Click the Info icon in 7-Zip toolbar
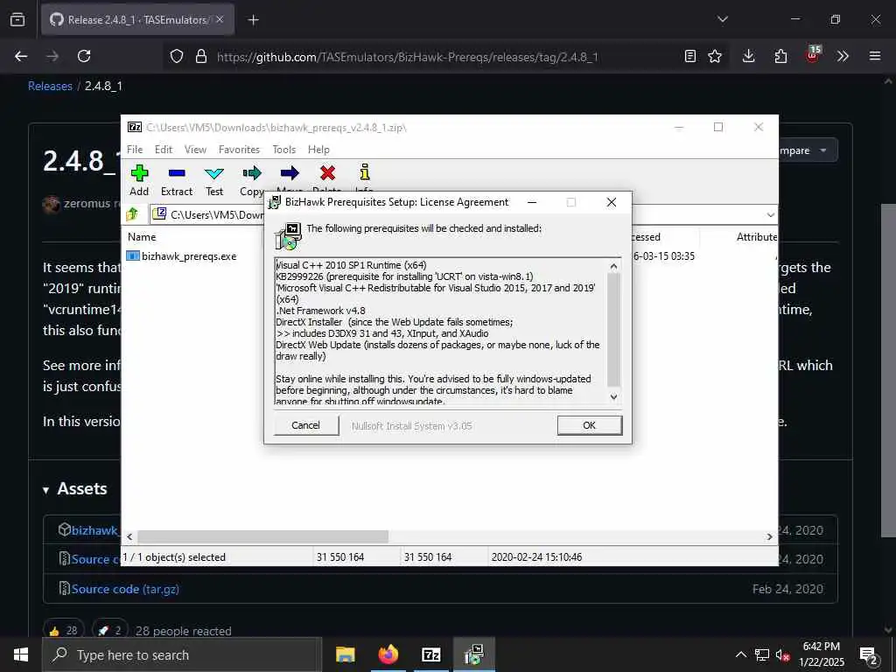This screenshot has height=672, width=896. [x=365, y=172]
